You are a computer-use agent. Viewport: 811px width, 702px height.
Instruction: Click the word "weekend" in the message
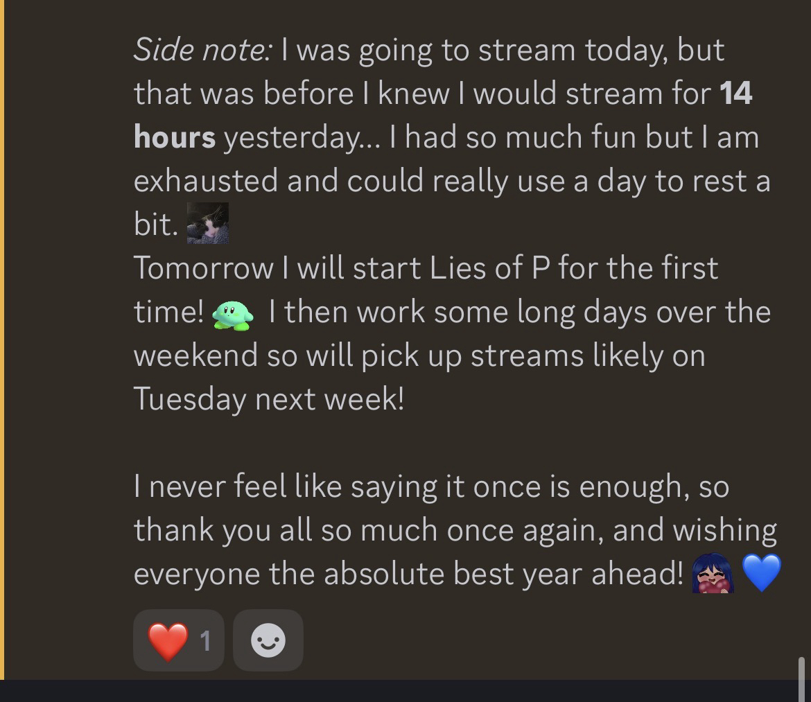click(195, 355)
